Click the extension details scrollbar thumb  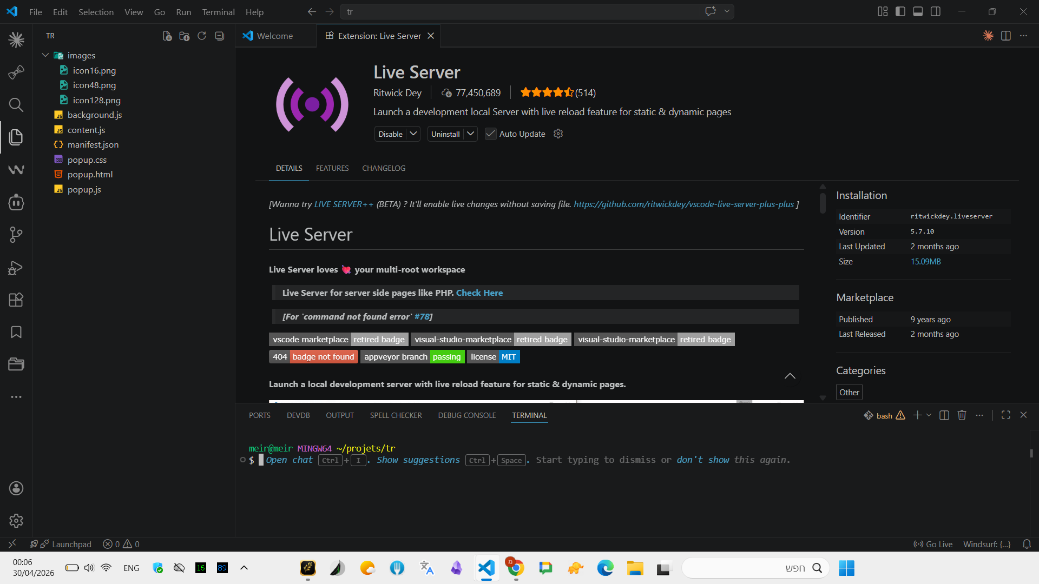(823, 203)
